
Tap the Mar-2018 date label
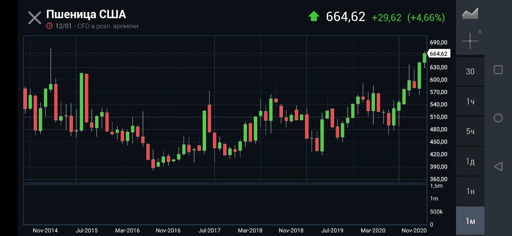(250, 230)
